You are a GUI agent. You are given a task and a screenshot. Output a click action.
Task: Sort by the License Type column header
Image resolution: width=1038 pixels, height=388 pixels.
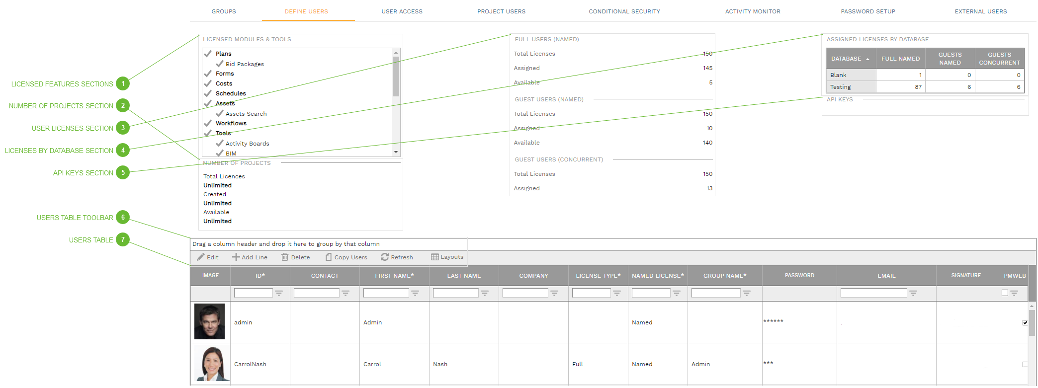click(x=598, y=276)
